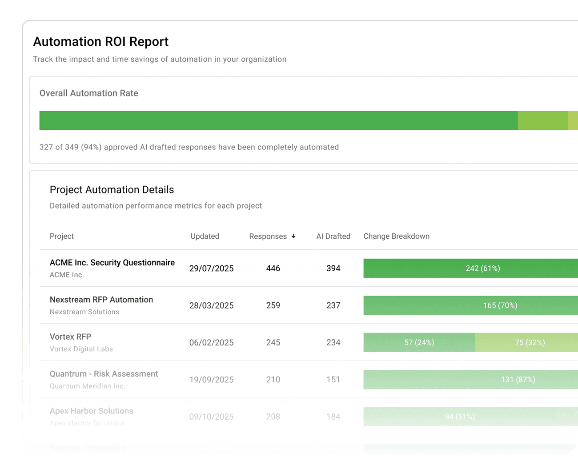The height and width of the screenshot is (457, 578).
Task: Click the track impact and time savings subtitle
Action: point(160,59)
